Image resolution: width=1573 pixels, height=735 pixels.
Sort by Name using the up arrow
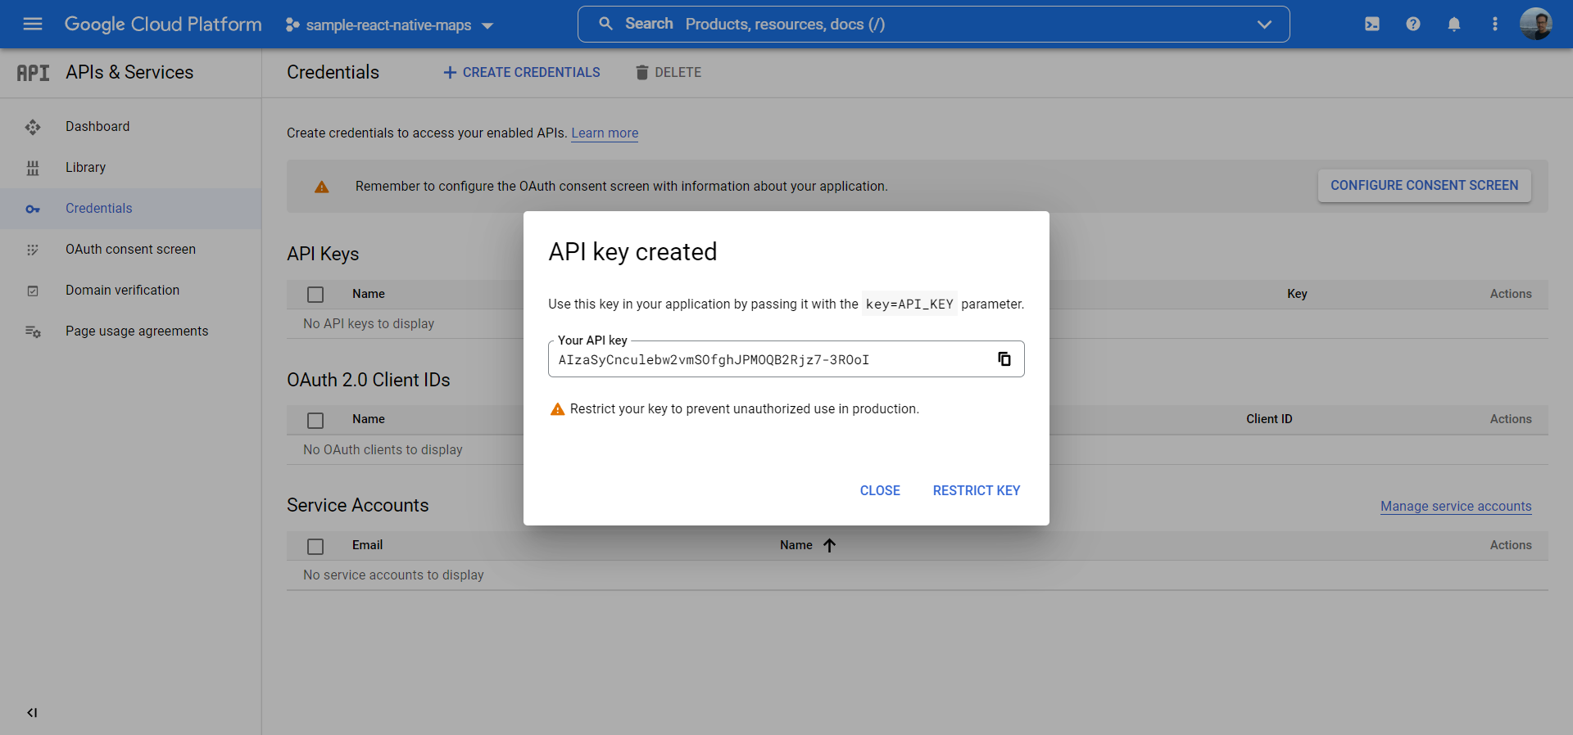(829, 545)
